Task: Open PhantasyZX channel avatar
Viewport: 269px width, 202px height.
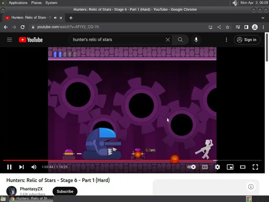Action: point(12,191)
